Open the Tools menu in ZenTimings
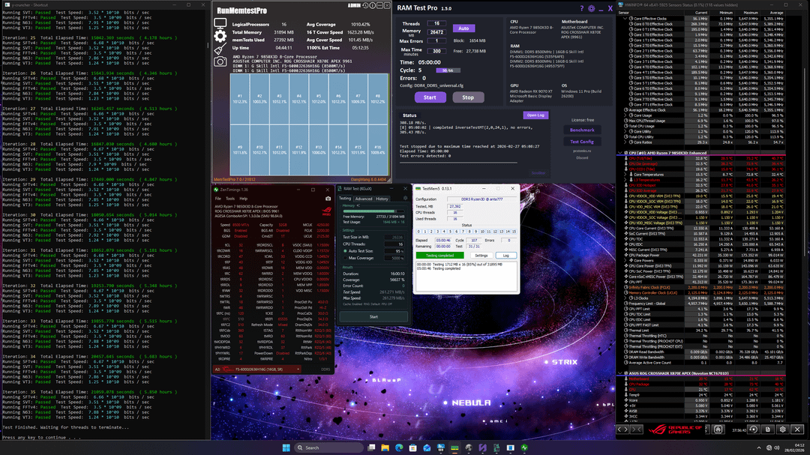Screen dimensions: 810x455 [x=231, y=199]
